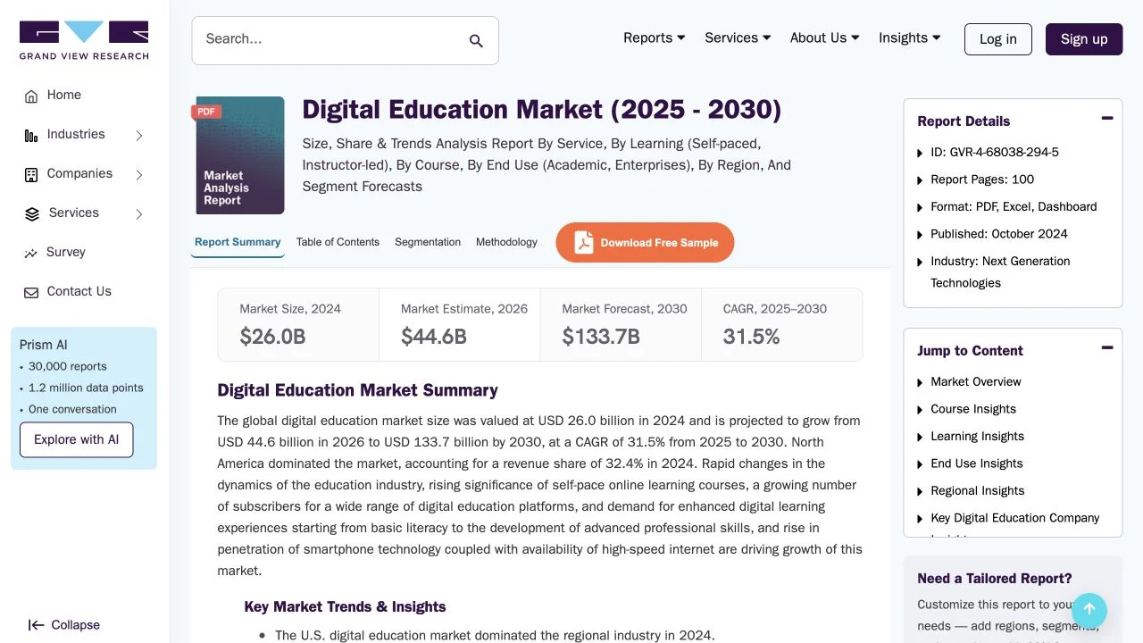Click the Contact Us envelope icon
The height and width of the screenshot is (643, 1143).
point(31,293)
